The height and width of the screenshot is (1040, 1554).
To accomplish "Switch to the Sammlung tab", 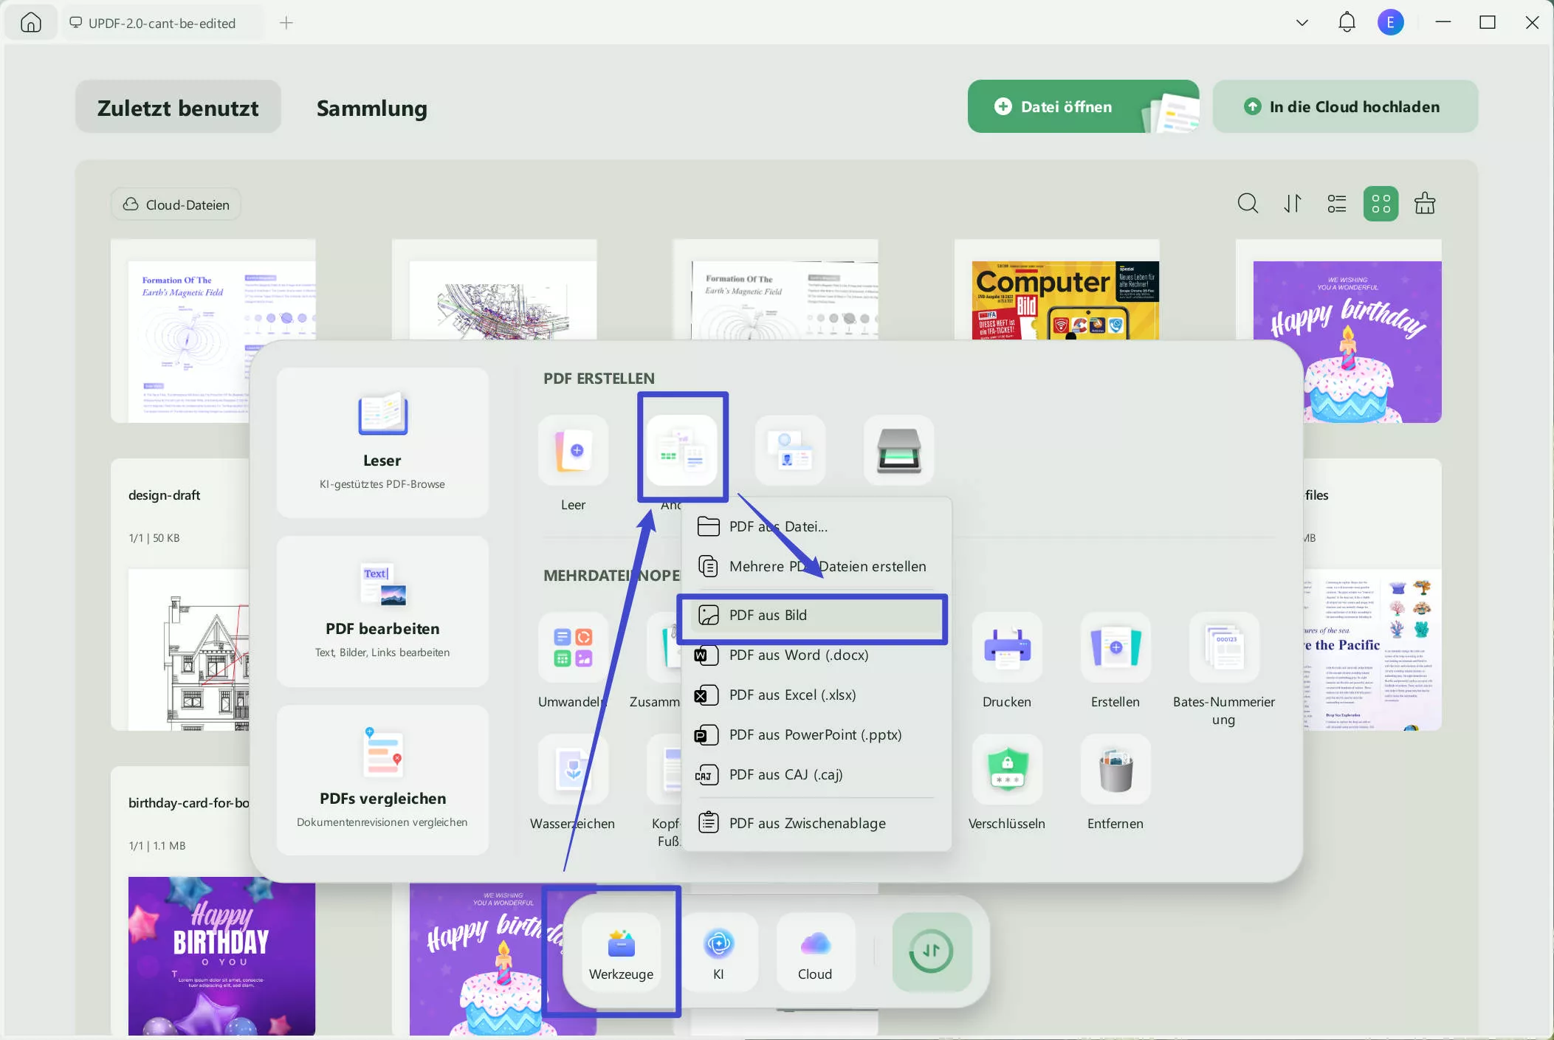I will pyautogui.click(x=372, y=108).
